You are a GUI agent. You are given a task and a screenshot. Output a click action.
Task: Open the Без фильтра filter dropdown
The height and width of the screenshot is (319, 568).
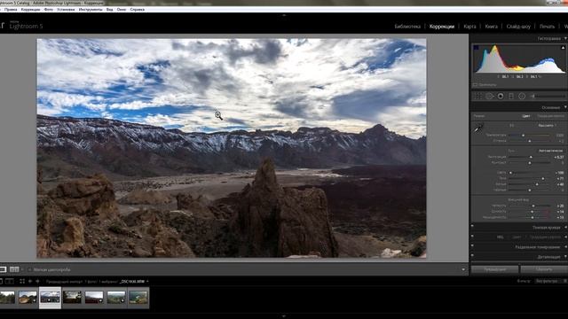(x=547, y=281)
